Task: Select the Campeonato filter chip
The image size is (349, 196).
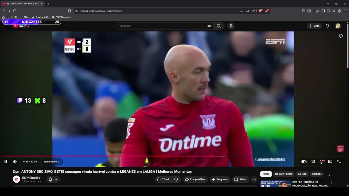Action: 318,174
